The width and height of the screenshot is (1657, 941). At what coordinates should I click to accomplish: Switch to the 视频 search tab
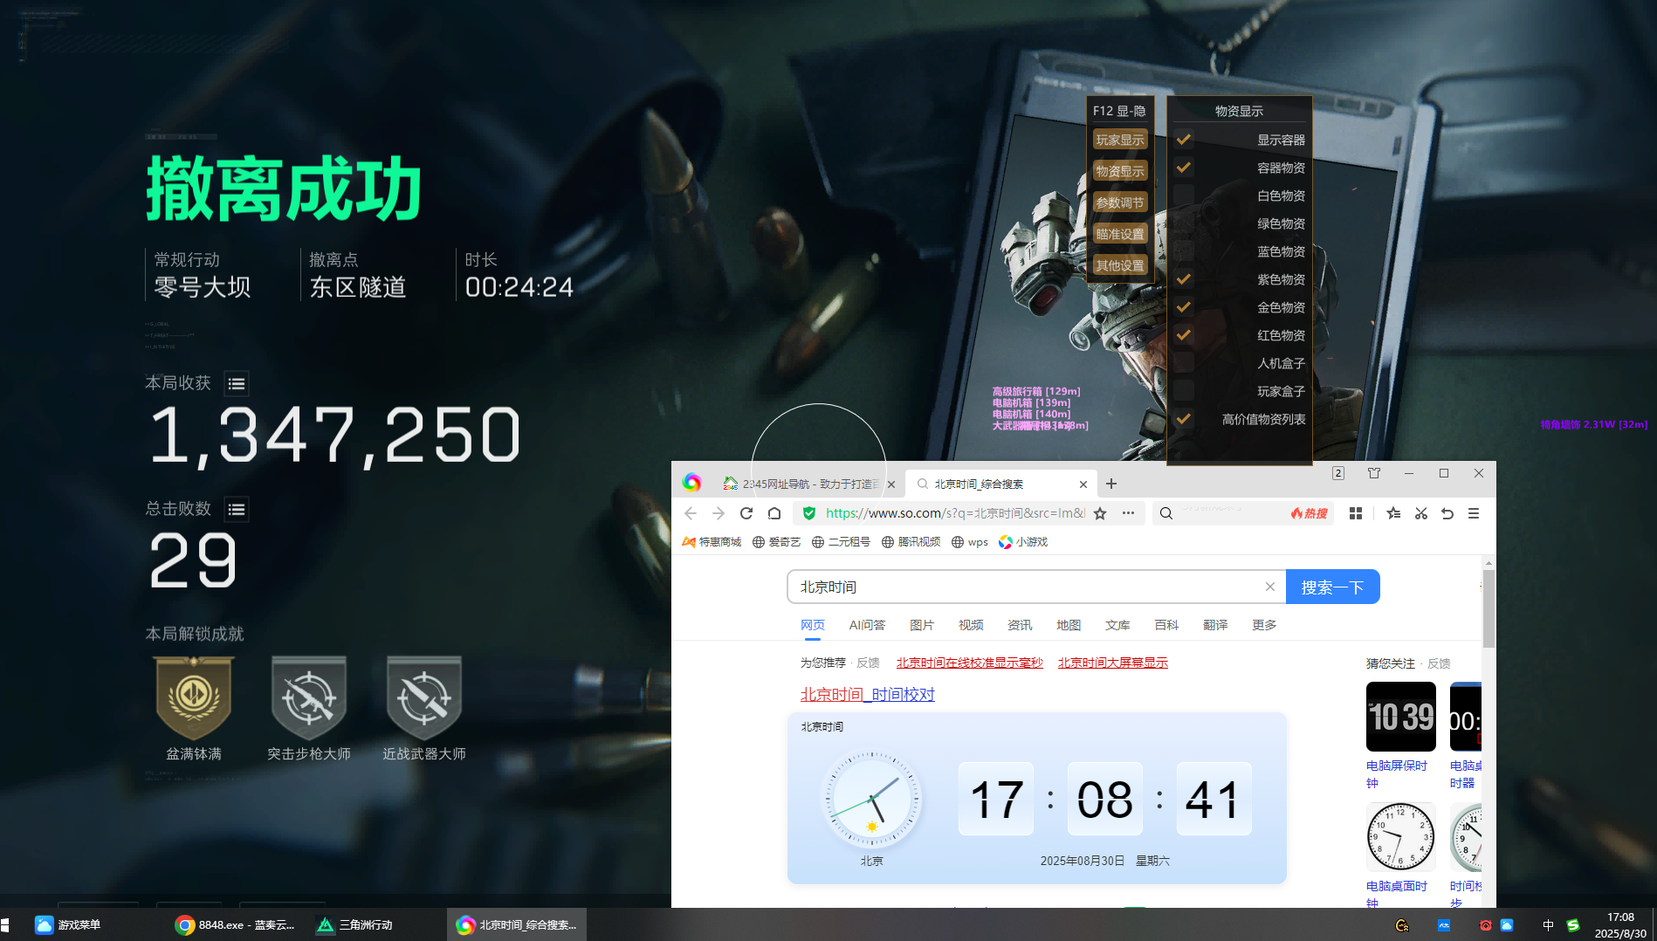(x=971, y=625)
